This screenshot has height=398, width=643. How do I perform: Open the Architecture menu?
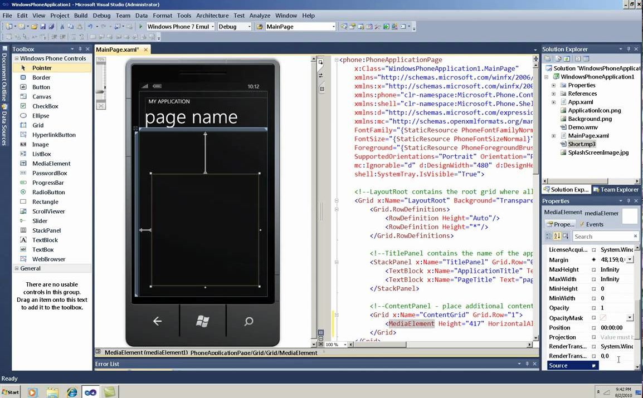click(212, 16)
